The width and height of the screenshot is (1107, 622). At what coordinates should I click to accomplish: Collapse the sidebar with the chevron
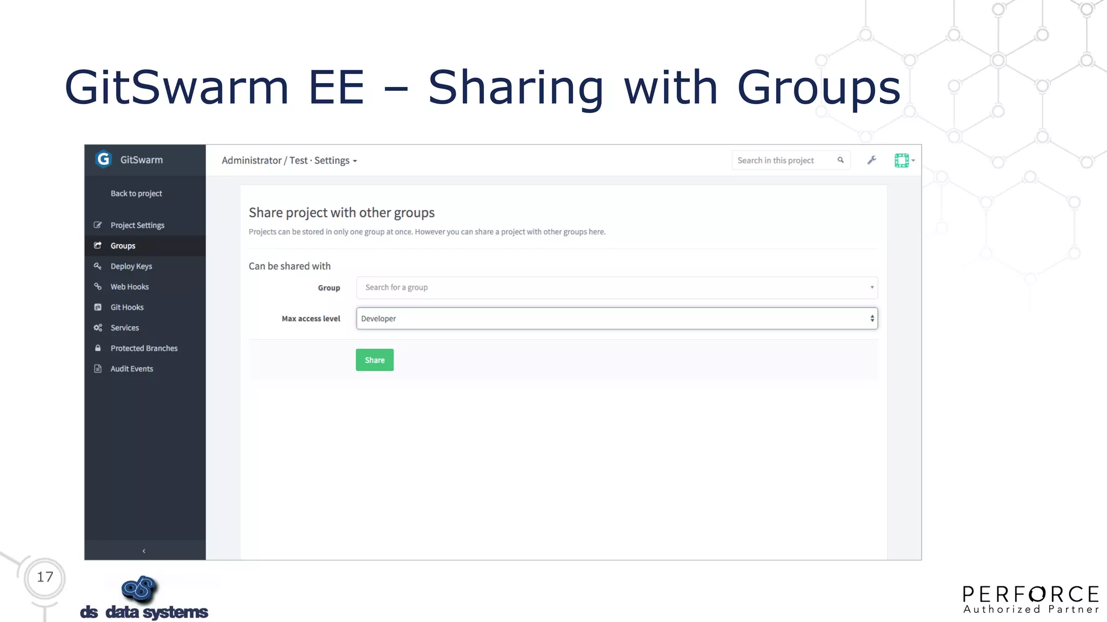point(144,551)
